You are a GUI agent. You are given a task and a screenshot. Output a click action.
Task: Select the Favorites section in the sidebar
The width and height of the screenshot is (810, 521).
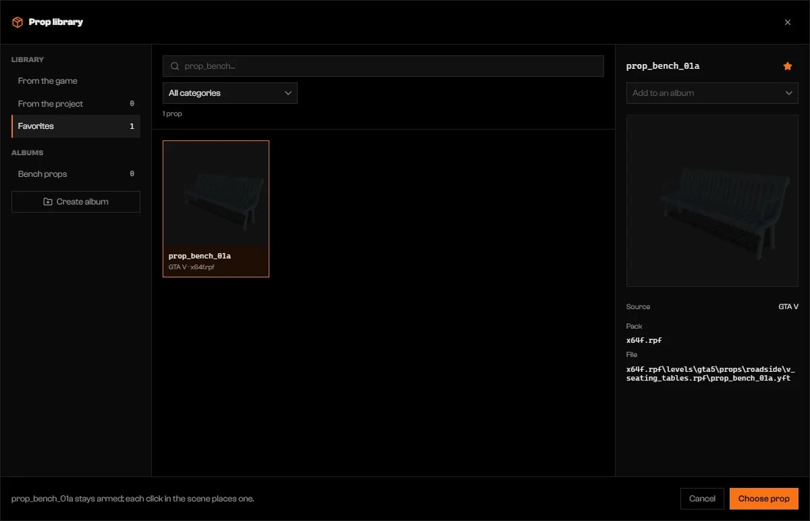pyautogui.click(x=76, y=126)
